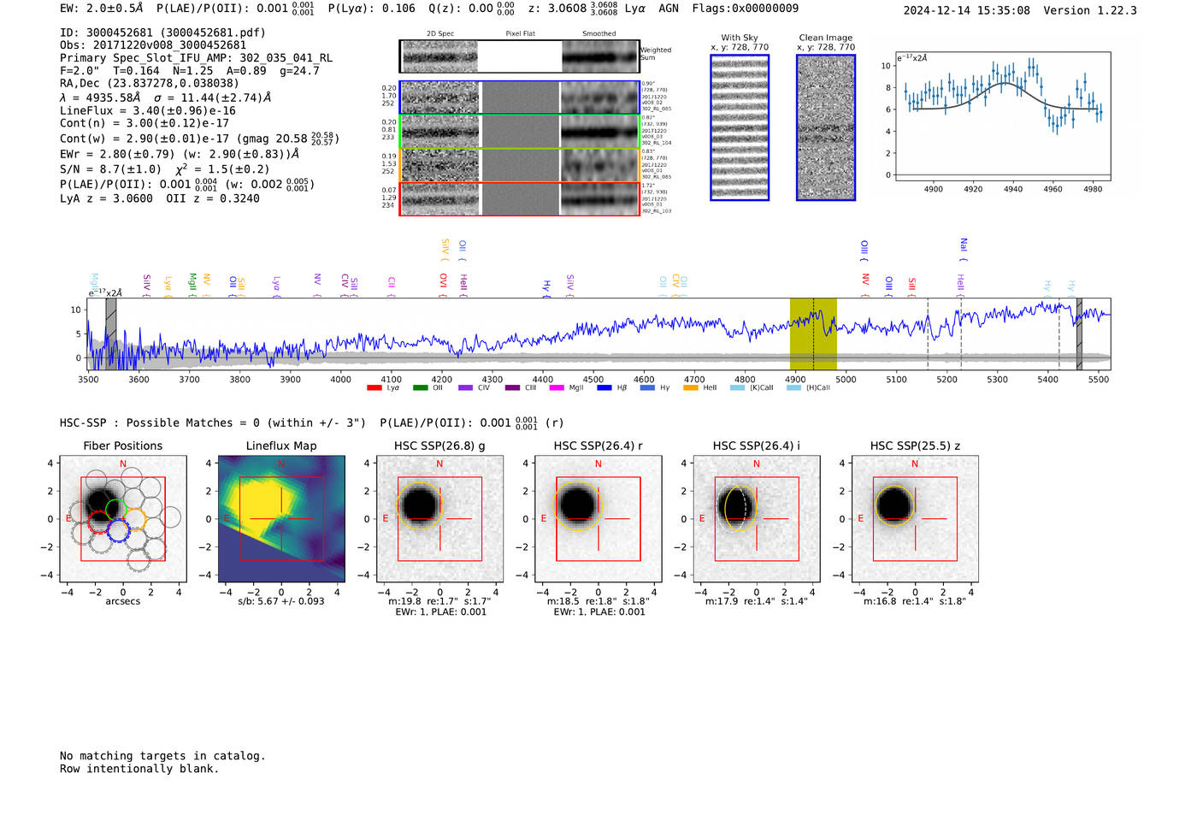Select the red-bordered 2D spectrum row

(x=520, y=198)
